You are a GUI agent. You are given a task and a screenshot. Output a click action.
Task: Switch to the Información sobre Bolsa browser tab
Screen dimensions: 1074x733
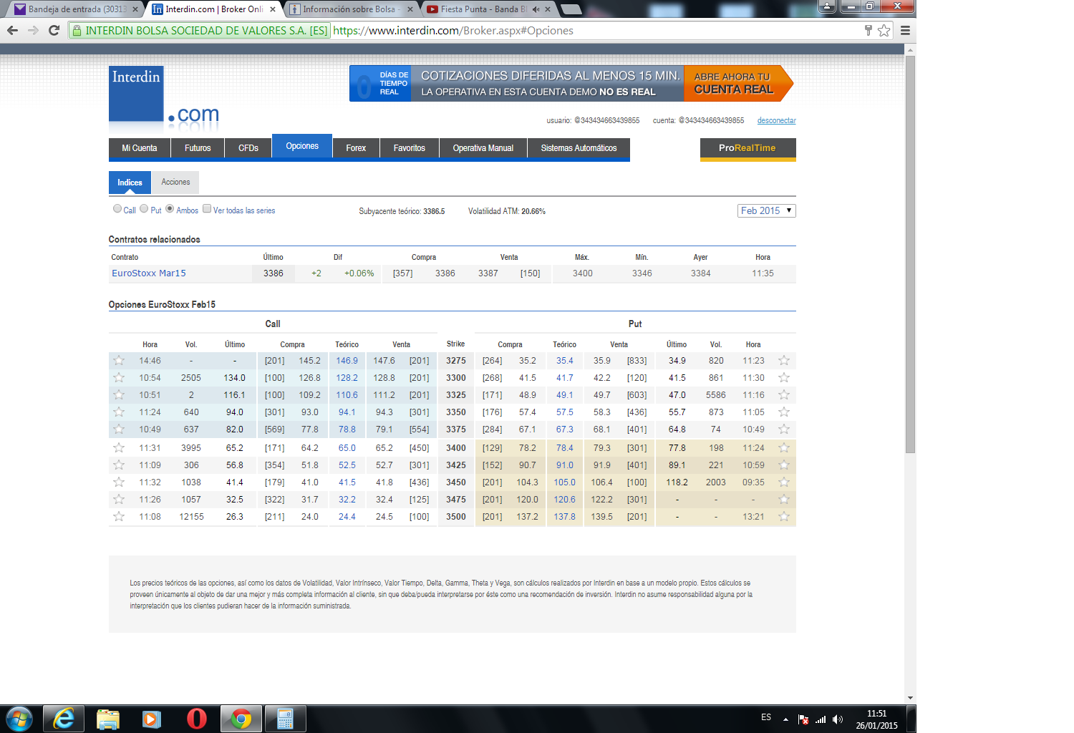click(x=349, y=9)
